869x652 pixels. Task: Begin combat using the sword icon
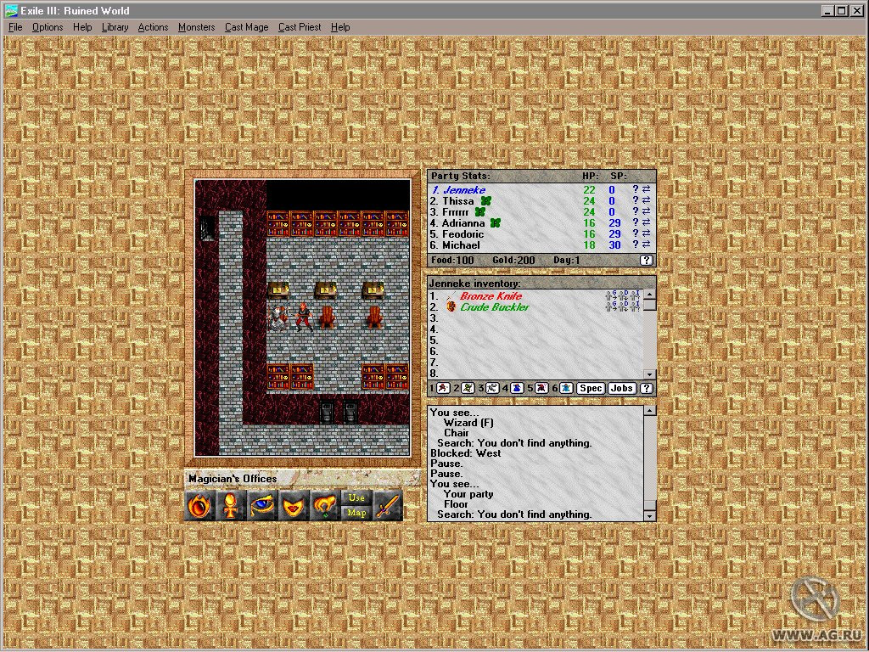388,506
